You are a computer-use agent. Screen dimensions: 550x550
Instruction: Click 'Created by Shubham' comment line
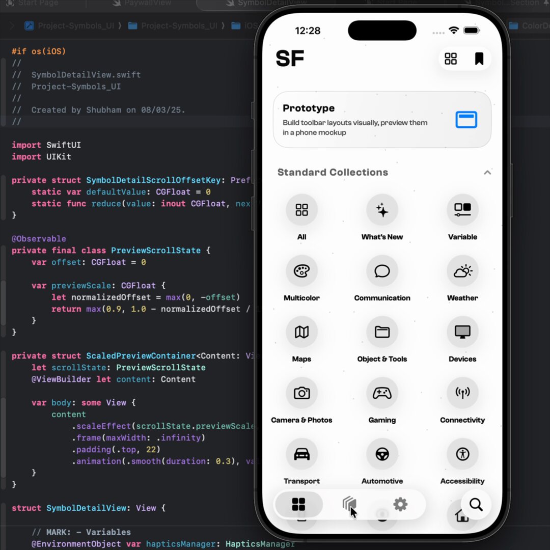tap(98, 110)
